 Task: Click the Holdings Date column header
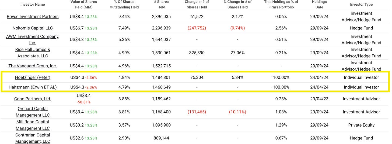pos(319,5)
